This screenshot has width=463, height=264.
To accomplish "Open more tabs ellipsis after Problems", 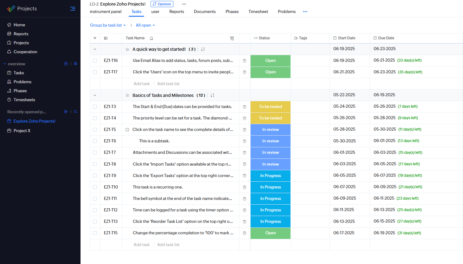I will point(305,11).
